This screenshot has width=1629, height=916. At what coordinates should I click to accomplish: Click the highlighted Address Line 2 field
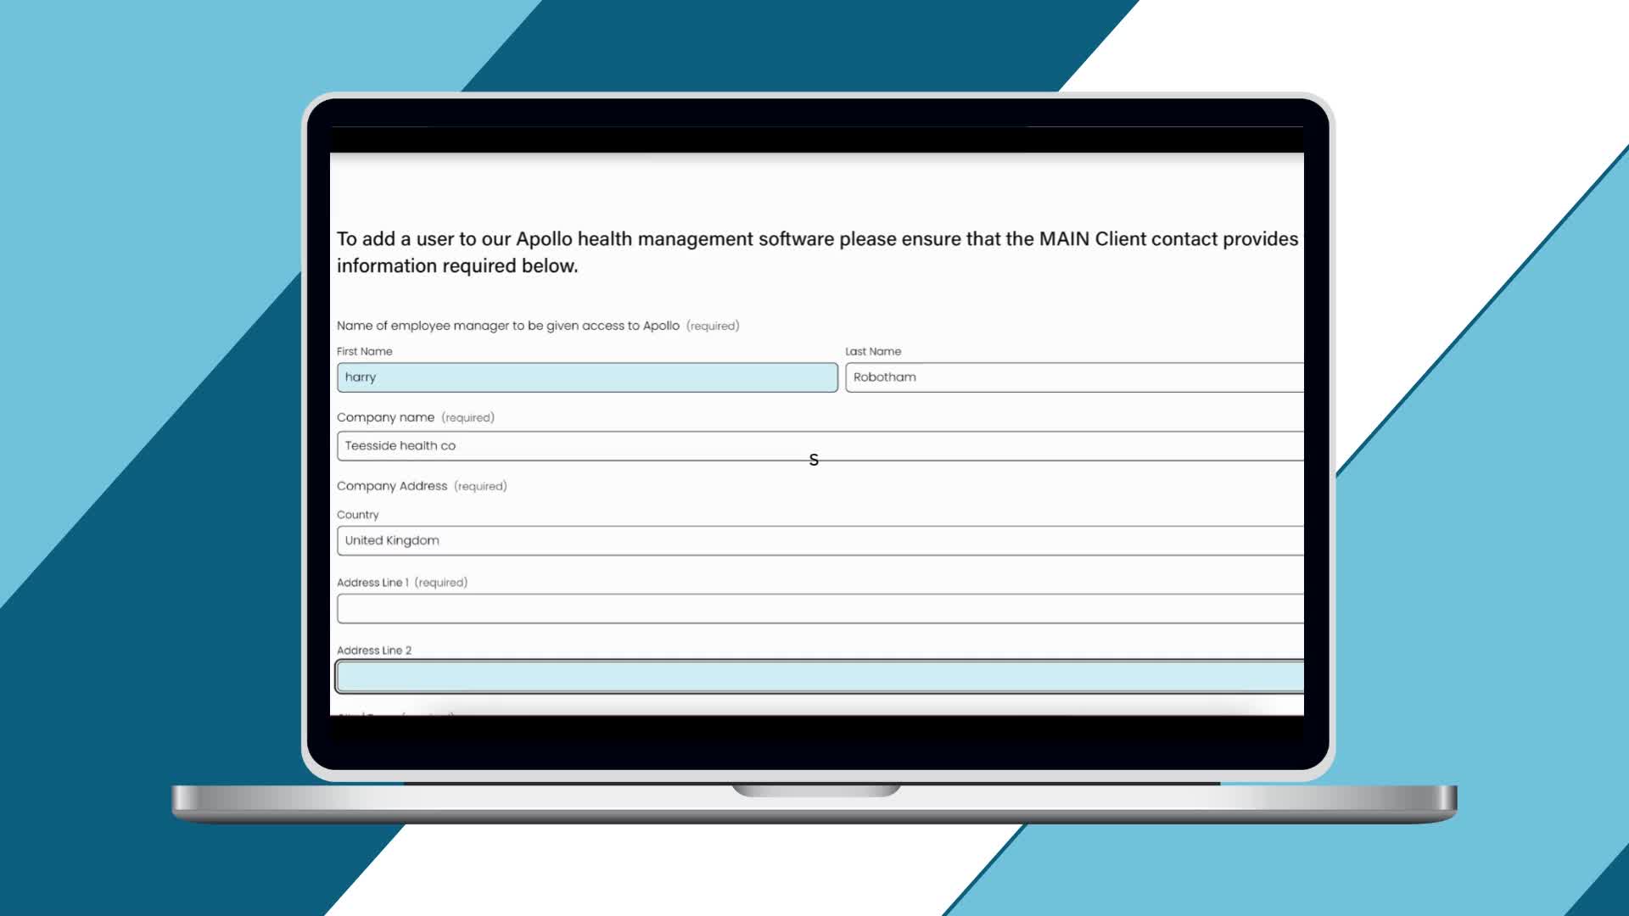point(820,677)
